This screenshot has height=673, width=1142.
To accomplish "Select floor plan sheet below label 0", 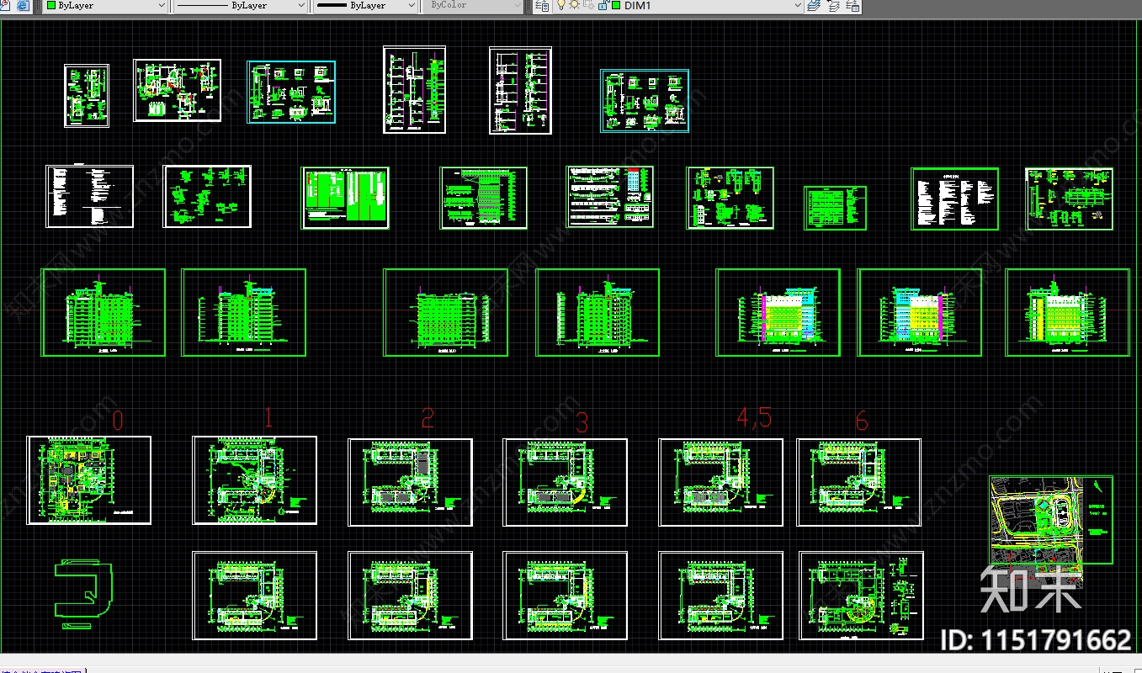I will click(x=89, y=480).
